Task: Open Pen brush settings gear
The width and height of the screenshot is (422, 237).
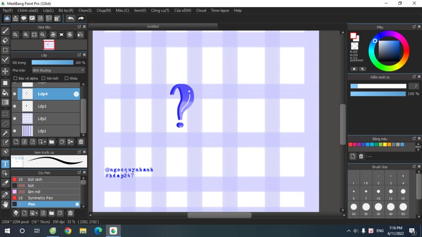Action: click(77, 204)
